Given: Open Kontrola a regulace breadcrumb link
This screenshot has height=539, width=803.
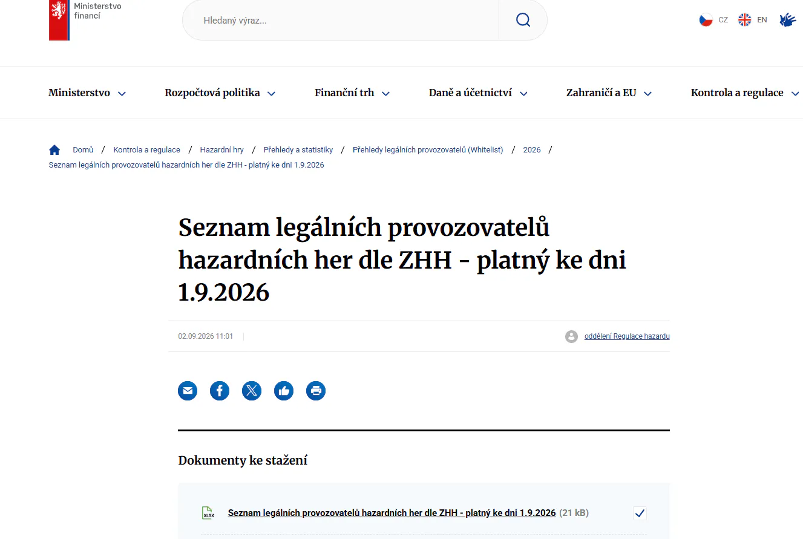Looking at the screenshot, I should pos(146,150).
